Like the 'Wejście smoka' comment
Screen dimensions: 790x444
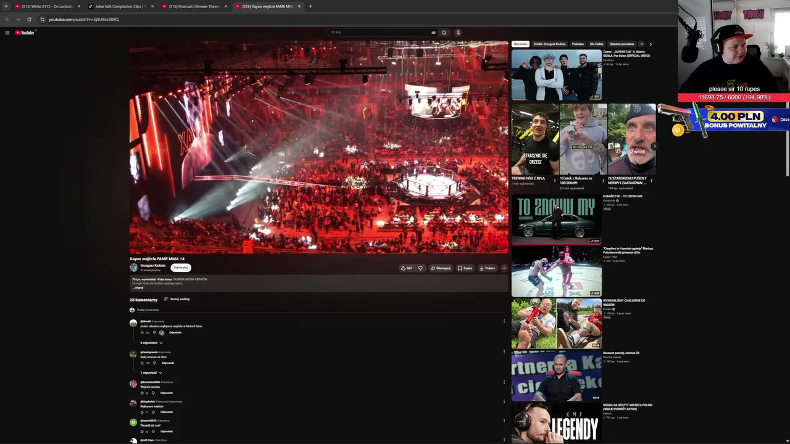tap(142, 393)
